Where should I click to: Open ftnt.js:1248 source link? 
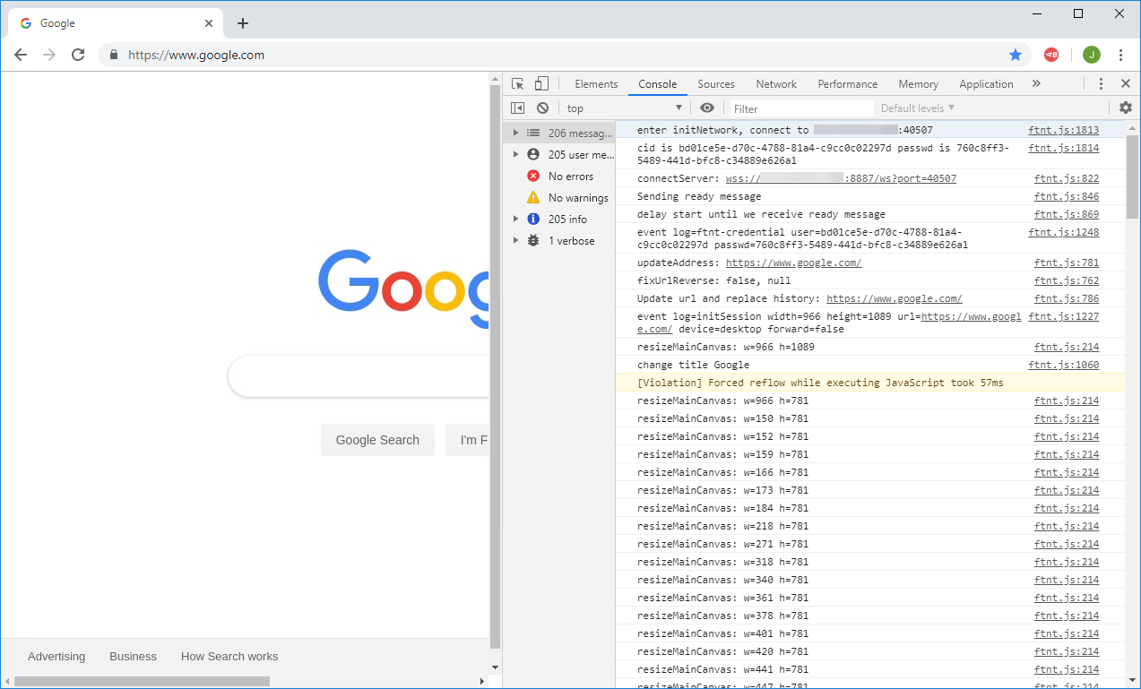[x=1063, y=232]
